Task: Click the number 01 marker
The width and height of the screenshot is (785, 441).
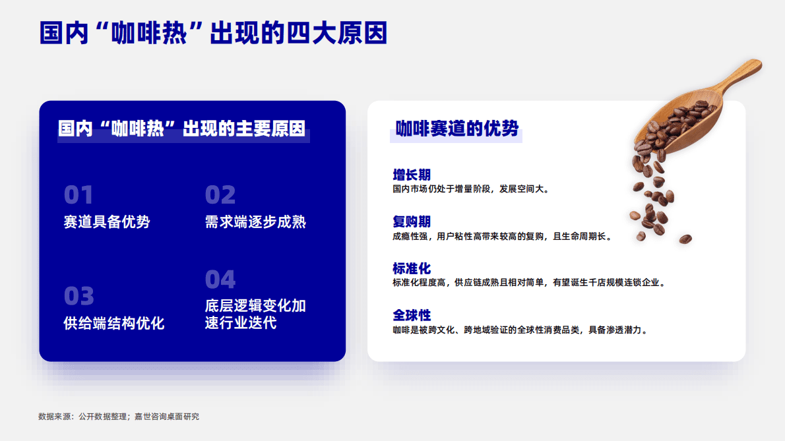Action: point(78,194)
